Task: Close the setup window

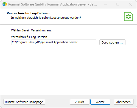Action: (x=130, y=4)
